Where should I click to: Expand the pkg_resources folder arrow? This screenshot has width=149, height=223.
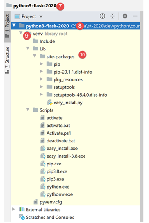pyautogui.click(x=41, y=79)
